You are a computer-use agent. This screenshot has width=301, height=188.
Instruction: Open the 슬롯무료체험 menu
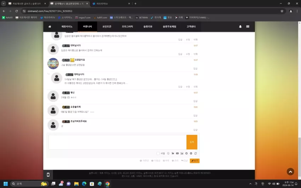point(169,27)
